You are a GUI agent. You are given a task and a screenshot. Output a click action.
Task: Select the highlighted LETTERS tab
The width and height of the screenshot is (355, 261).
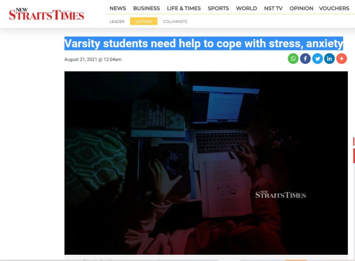pos(144,21)
